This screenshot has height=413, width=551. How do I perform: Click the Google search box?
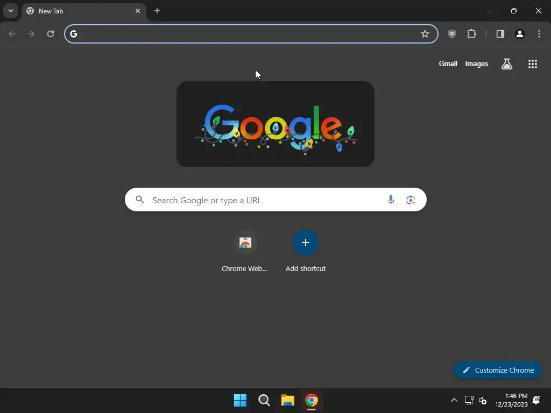click(275, 200)
